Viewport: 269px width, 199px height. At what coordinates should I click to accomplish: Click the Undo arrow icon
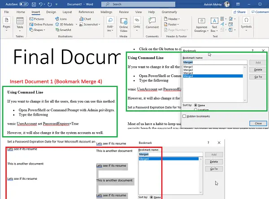click(x=41, y=4)
